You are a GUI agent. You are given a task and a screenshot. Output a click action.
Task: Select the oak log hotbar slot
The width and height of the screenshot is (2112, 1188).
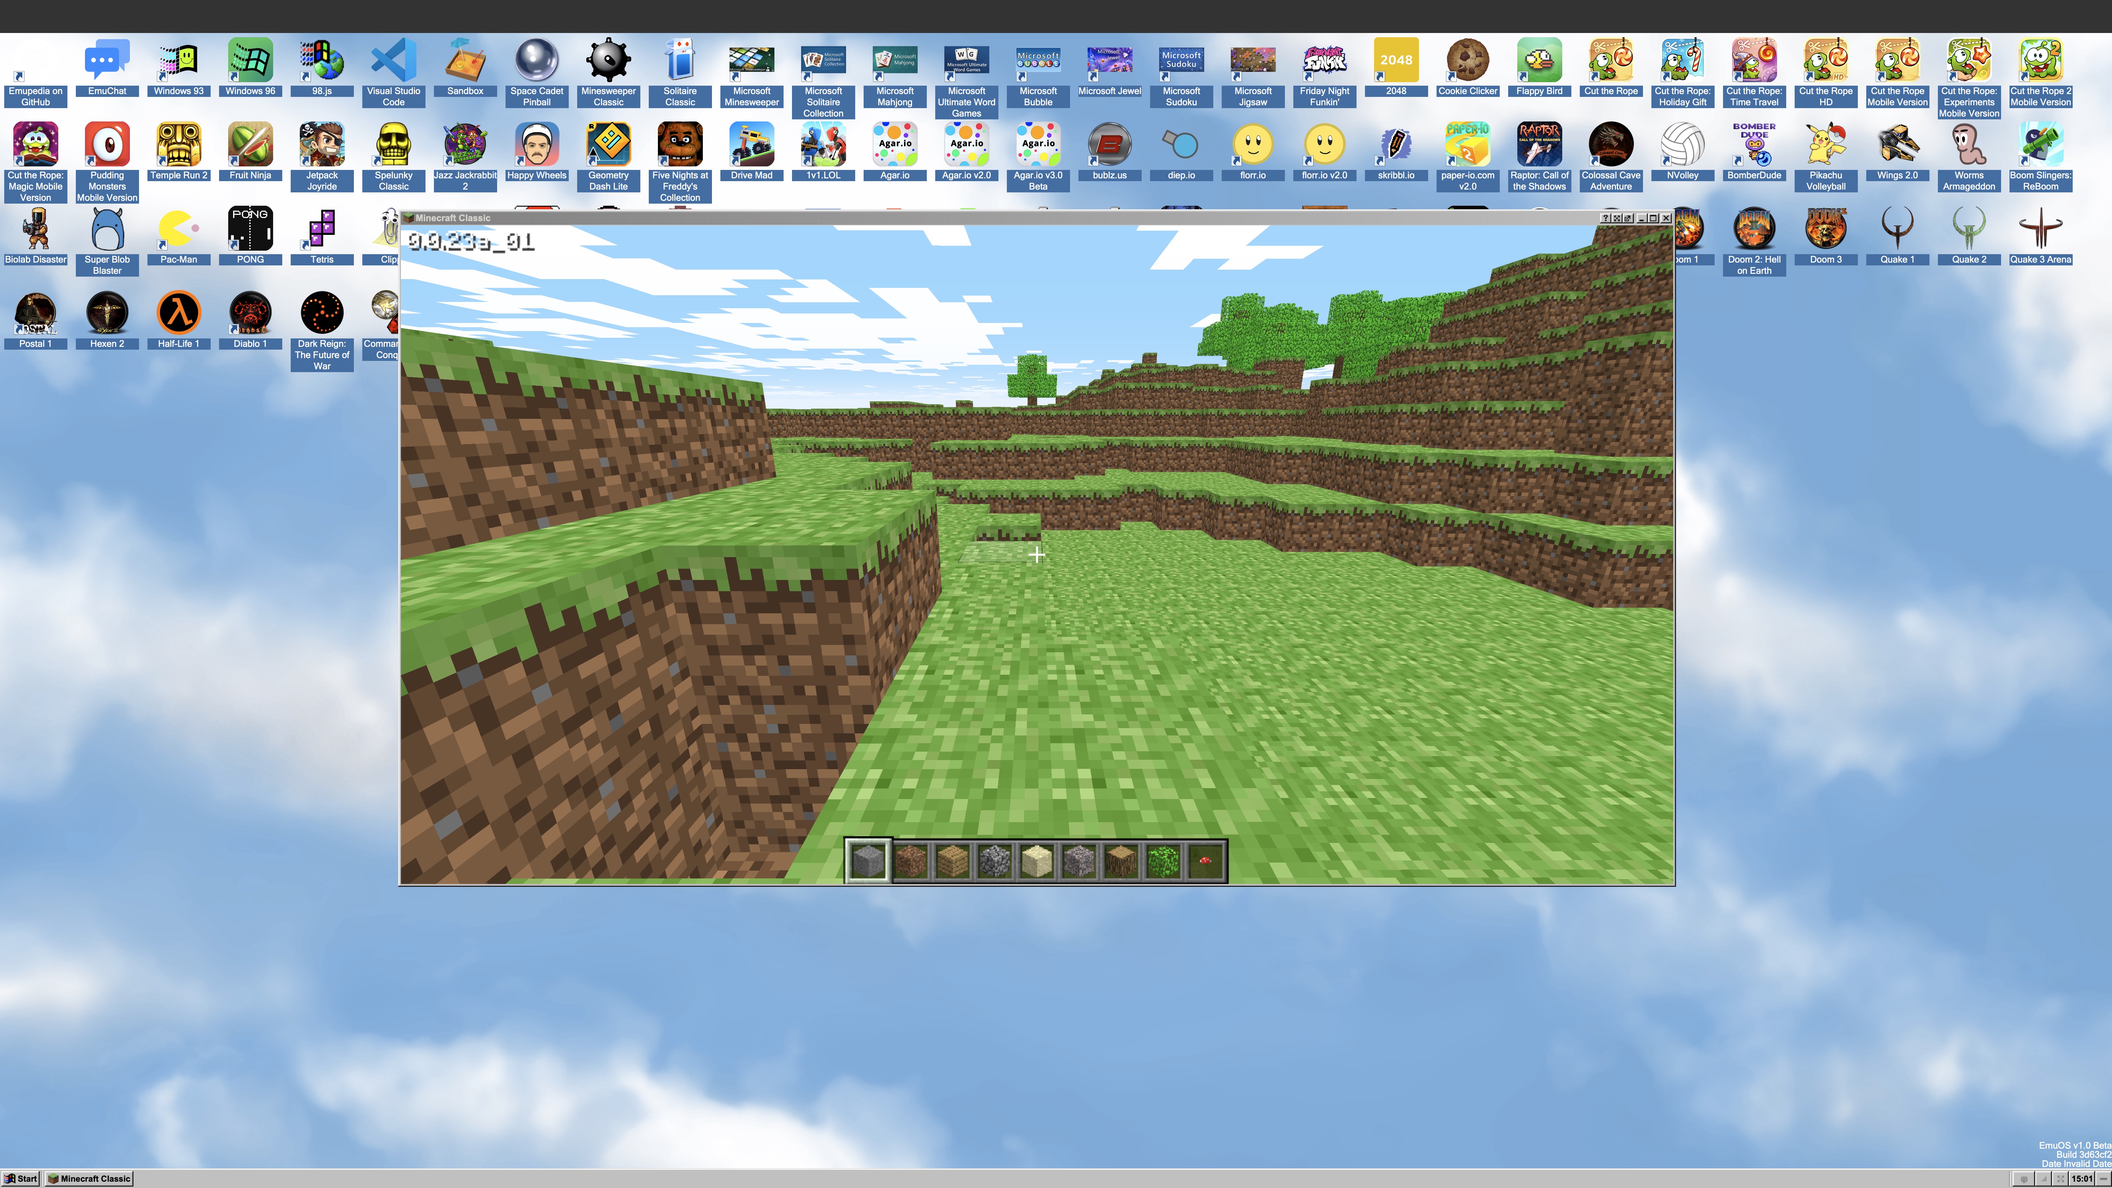[x=1122, y=861]
